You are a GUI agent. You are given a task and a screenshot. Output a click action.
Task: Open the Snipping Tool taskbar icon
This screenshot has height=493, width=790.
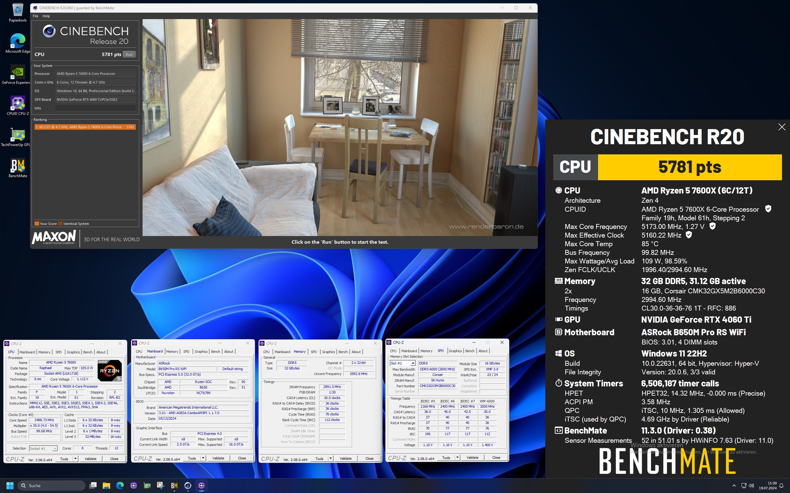(160, 486)
